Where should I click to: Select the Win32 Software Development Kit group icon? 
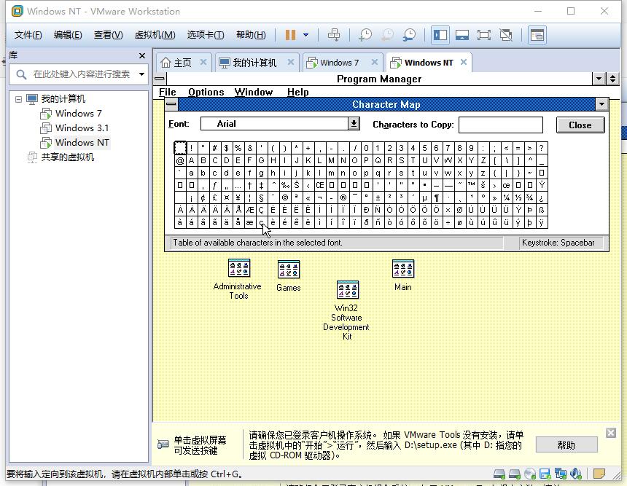(x=348, y=290)
